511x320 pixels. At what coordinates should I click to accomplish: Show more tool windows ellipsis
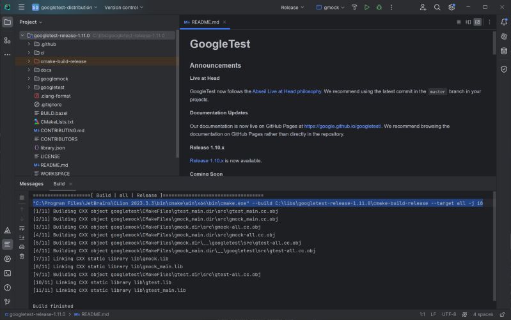click(7, 55)
